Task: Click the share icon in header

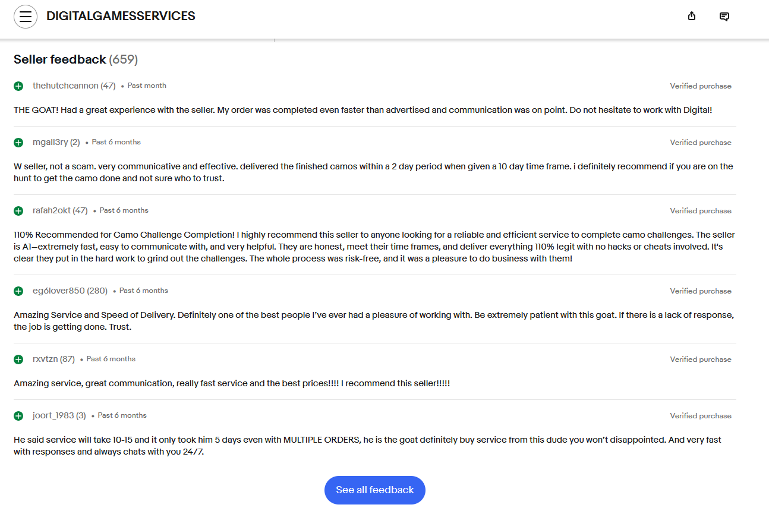Action: coord(692,17)
